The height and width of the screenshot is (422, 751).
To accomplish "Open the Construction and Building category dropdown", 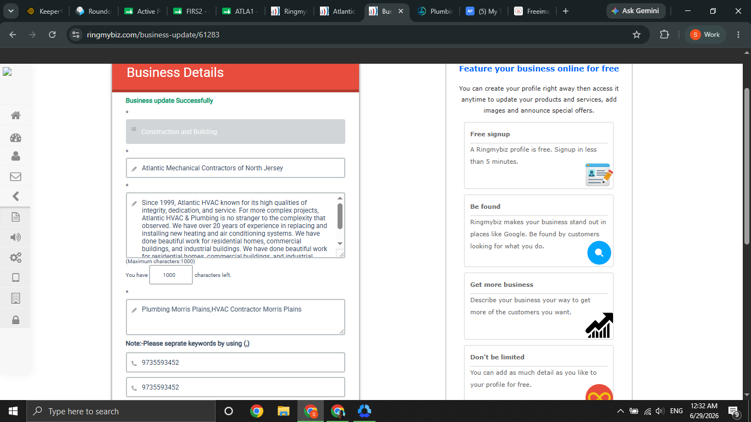I will click(x=235, y=132).
